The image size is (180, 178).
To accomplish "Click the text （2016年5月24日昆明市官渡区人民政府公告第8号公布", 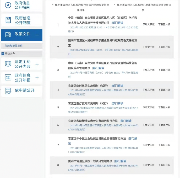I will click(98, 125).
